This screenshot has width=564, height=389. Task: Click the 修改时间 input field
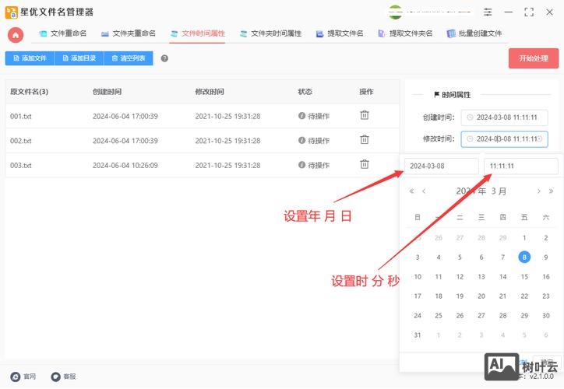click(504, 139)
